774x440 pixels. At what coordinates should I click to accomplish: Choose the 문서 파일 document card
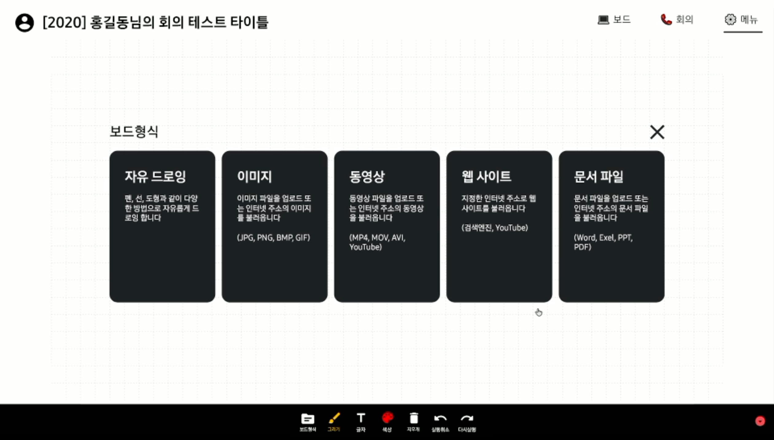611,226
